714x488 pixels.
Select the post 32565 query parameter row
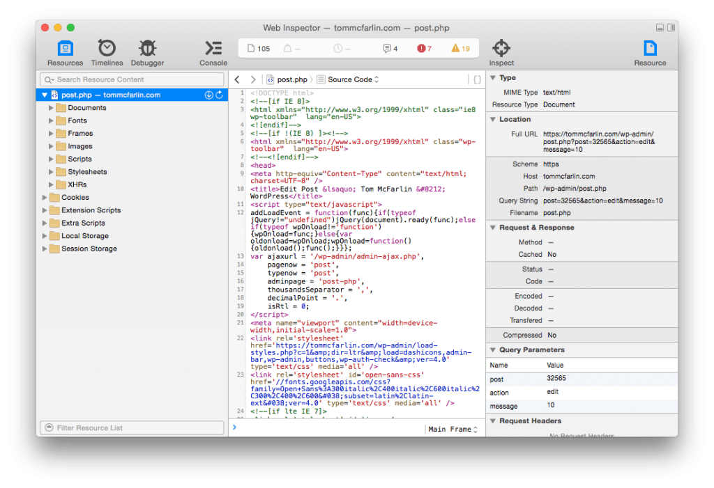pyautogui.click(x=582, y=379)
